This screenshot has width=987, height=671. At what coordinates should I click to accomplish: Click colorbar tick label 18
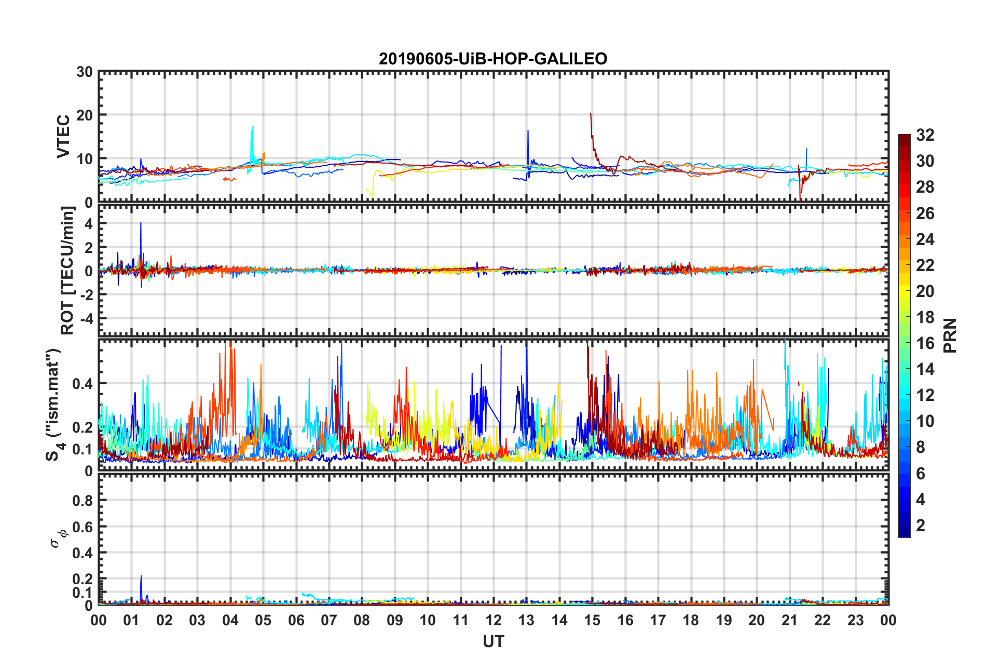925,317
